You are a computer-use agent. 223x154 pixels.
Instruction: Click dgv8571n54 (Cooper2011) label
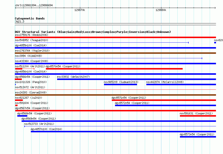129,98
